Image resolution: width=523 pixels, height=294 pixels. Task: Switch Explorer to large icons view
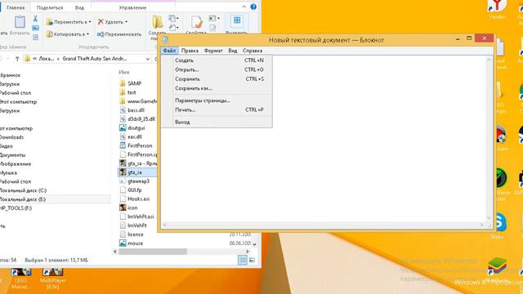click(252, 260)
